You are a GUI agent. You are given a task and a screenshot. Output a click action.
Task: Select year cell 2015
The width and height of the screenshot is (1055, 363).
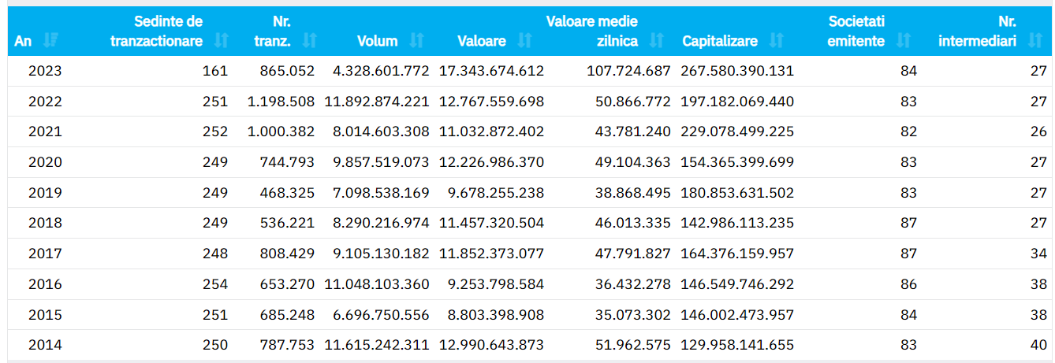[45, 315]
